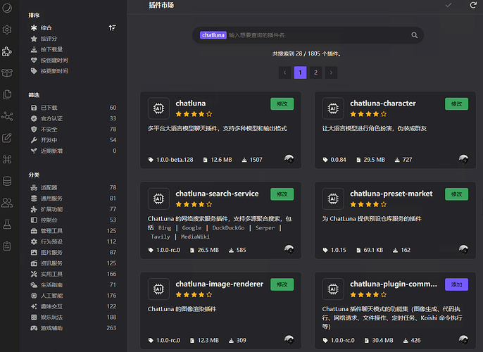This screenshot has height=352, width=483.
Task: Go to page 2 of results
Action: 315,73
